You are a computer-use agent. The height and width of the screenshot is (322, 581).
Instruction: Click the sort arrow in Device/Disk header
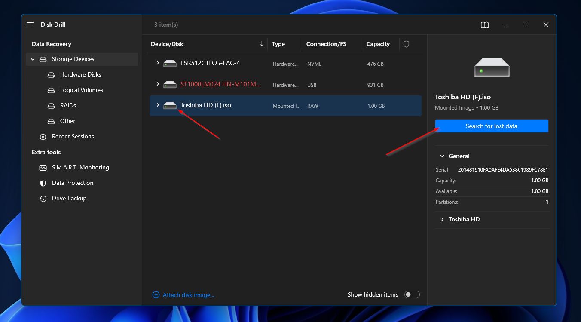262,44
